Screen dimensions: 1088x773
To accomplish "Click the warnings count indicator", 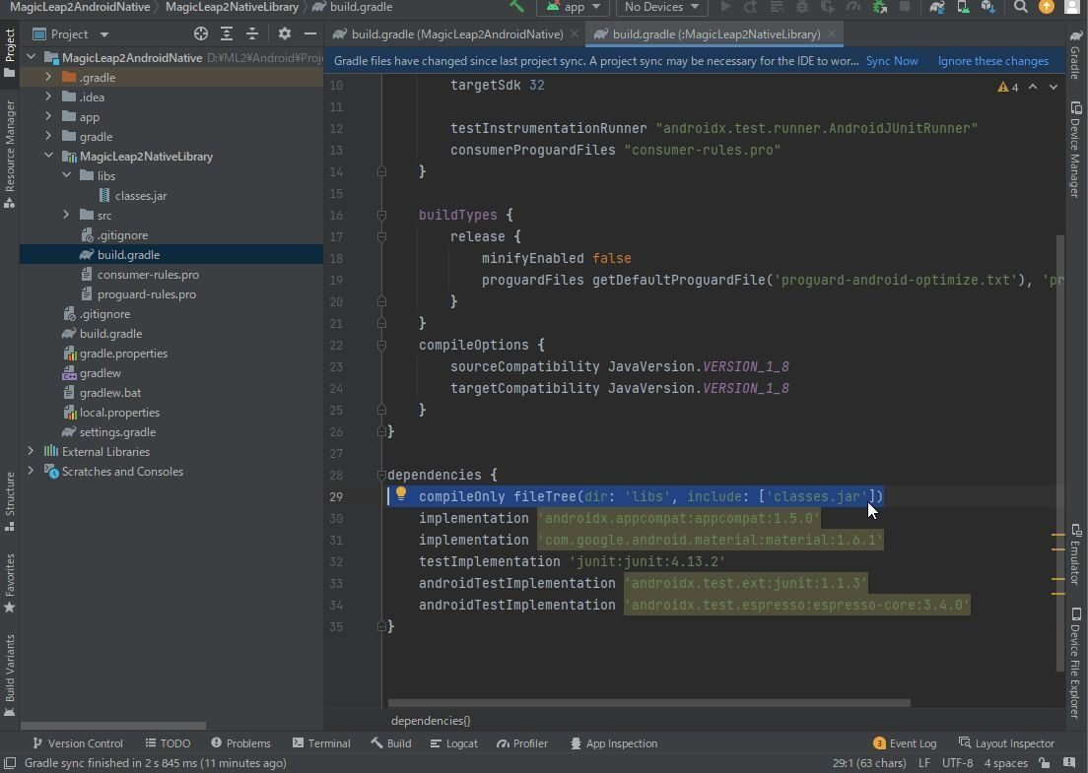I will 1007,87.
